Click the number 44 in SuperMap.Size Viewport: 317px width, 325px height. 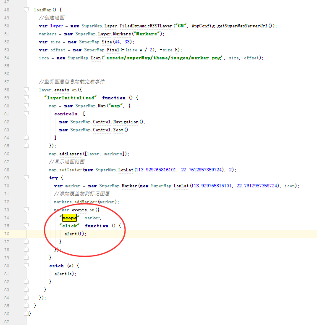(117, 42)
